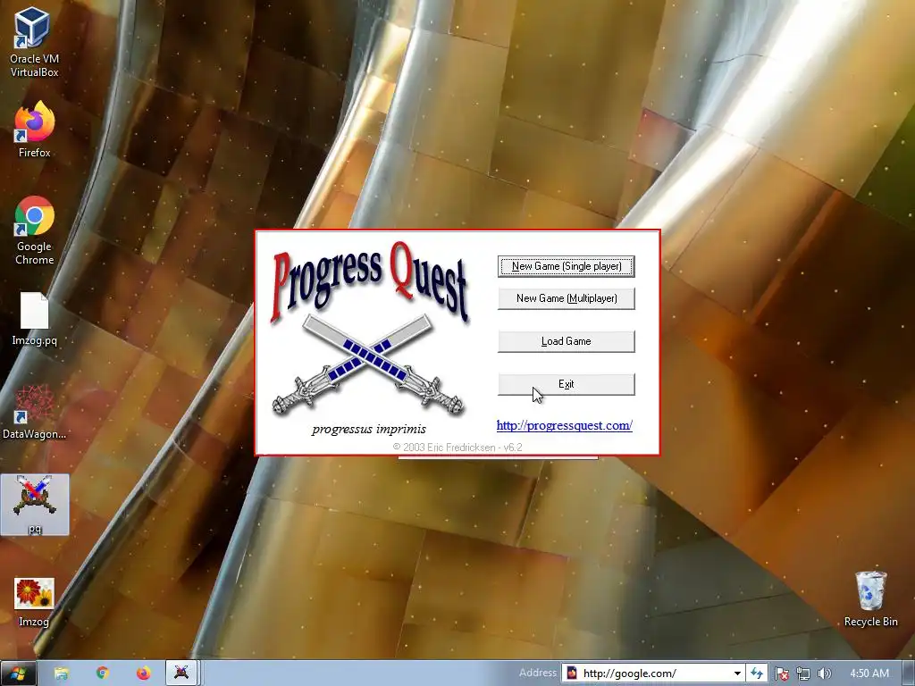915x686 pixels.
Task: Exit Progress Quest
Action: click(x=566, y=384)
